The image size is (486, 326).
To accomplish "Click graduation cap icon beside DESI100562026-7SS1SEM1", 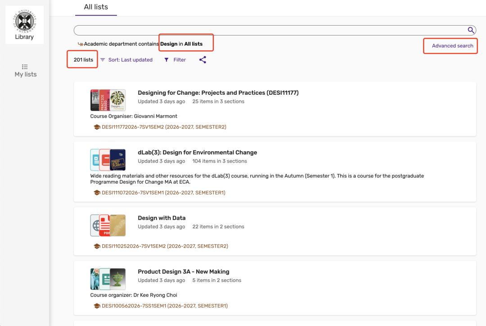I will pos(97,306).
